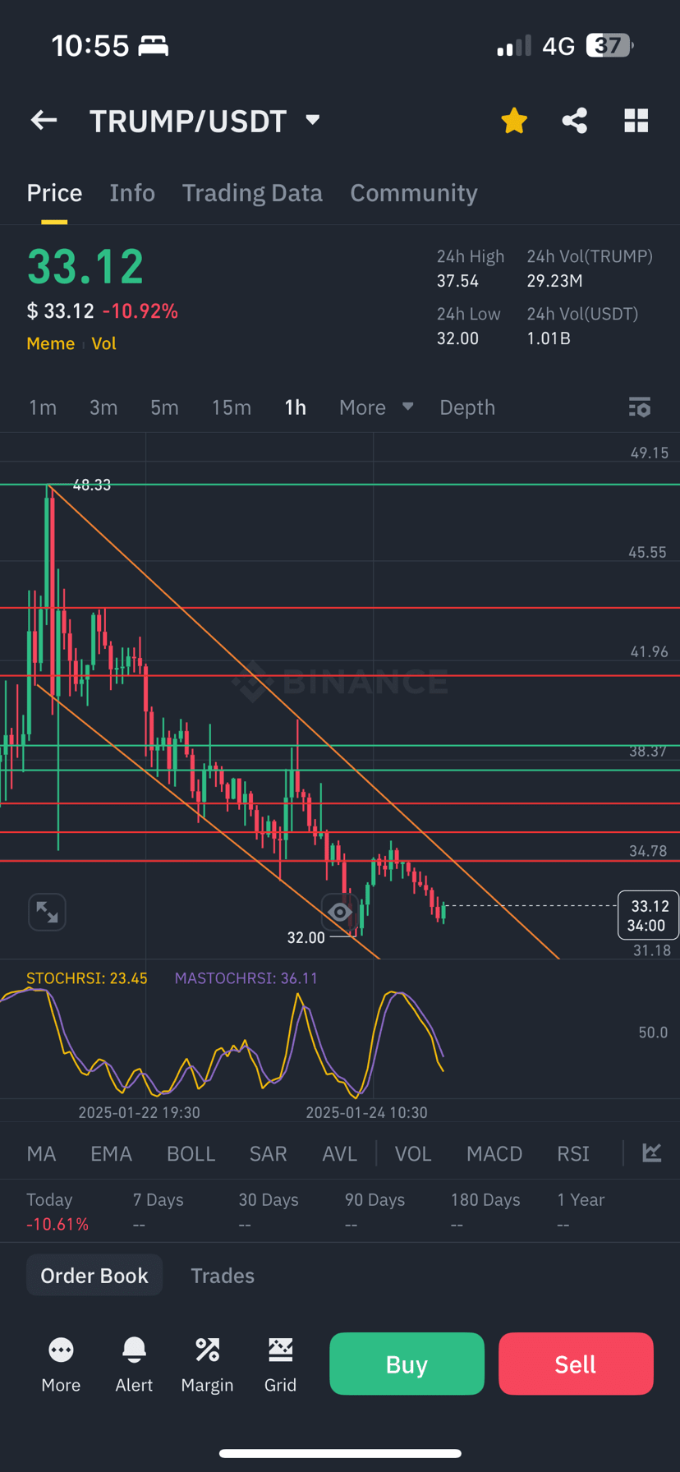The width and height of the screenshot is (680, 1472).
Task: Toggle the favorite star for TRUMP/USDT
Action: pos(514,121)
